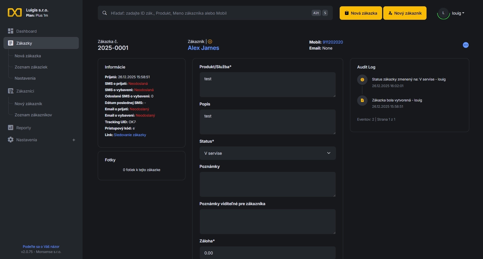Open the Sledovanie zákazky tracking link
Viewport: 483px width, 259px height.
pyautogui.click(x=130, y=135)
